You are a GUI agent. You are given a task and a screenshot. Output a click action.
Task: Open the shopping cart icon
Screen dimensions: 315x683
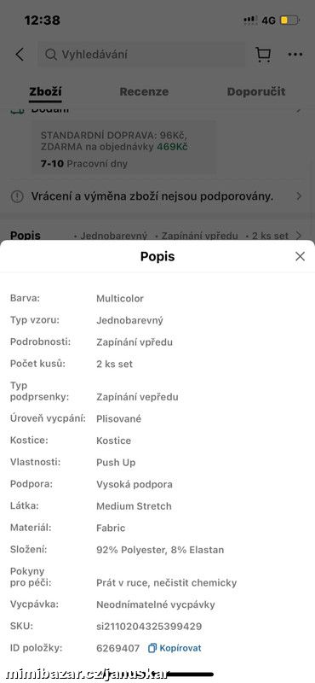click(263, 55)
